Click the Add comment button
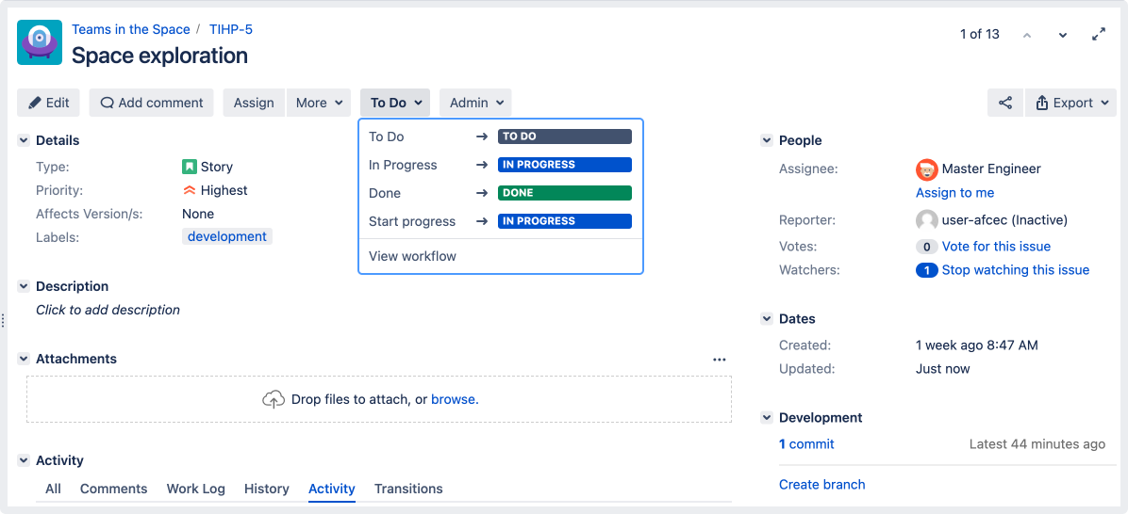The height and width of the screenshot is (514, 1128). [x=152, y=103]
